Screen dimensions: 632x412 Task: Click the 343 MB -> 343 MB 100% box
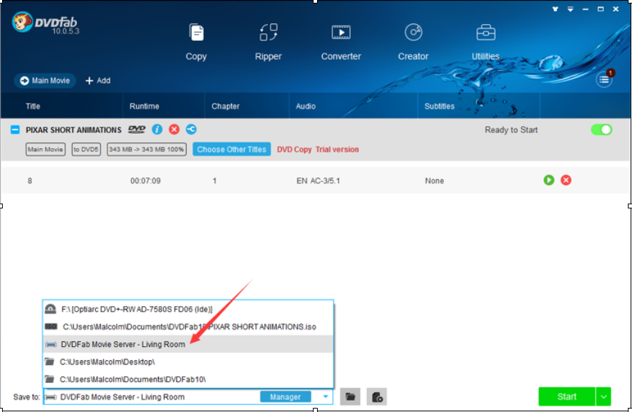(146, 150)
